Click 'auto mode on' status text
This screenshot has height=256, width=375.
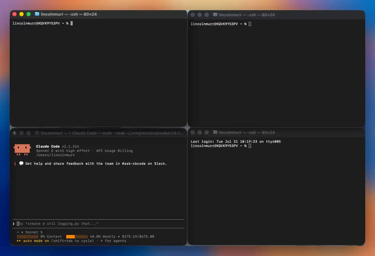pos(36,241)
